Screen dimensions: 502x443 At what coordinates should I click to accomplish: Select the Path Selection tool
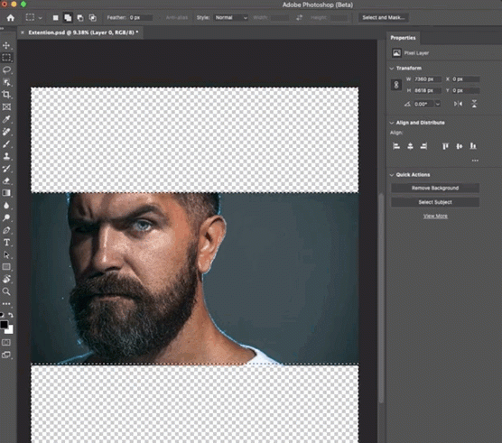point(6,254)
